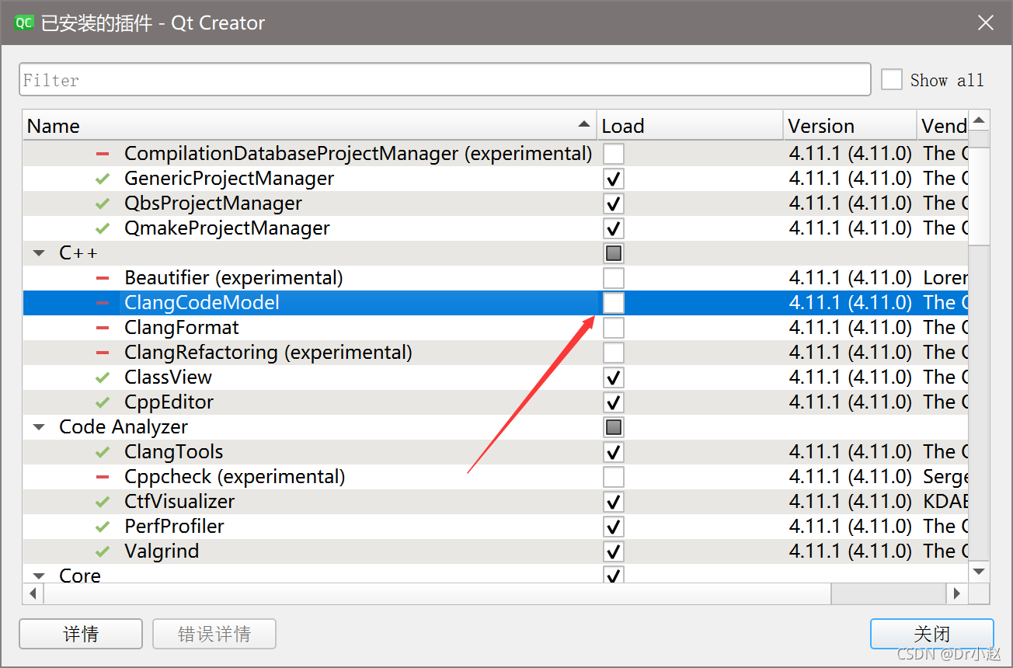
Task: Click green check icon beside ClangTools
Action: [x=103, y=452]
